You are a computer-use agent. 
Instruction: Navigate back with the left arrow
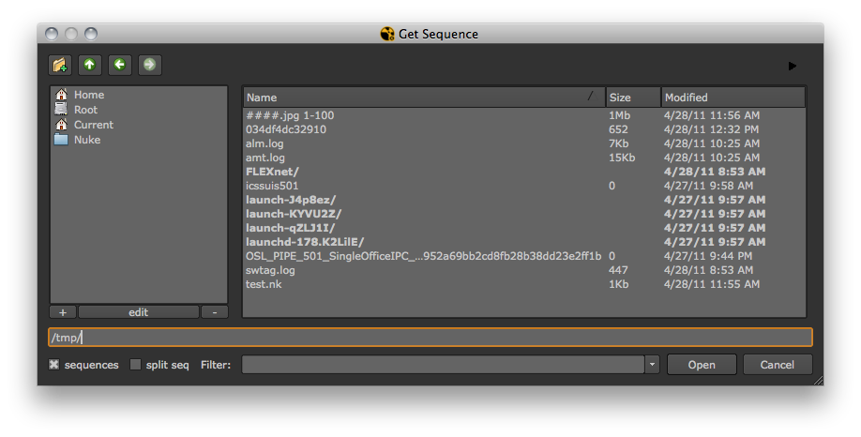pos(120,65)
